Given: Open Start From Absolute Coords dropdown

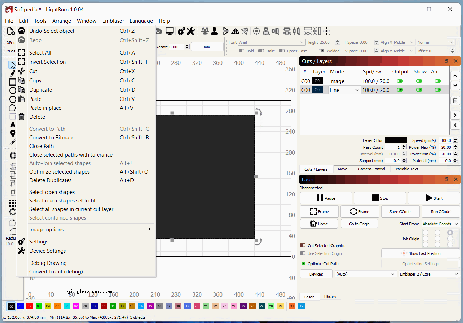Looking at the screenshot, I should [441, 224].
